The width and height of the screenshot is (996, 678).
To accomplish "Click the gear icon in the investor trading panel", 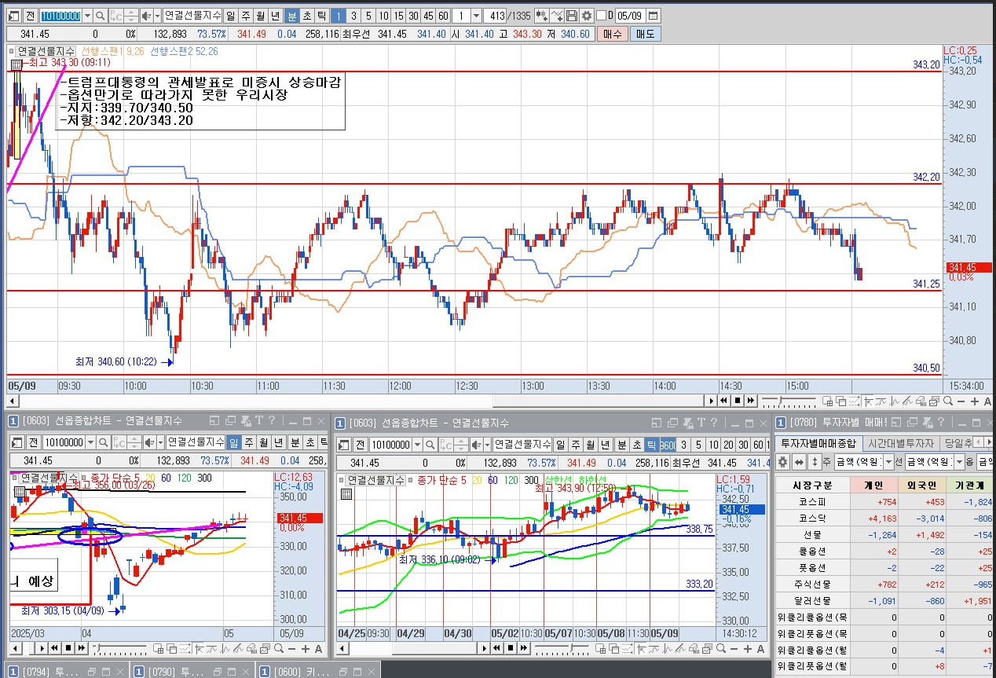I will [x=782, y=462].
